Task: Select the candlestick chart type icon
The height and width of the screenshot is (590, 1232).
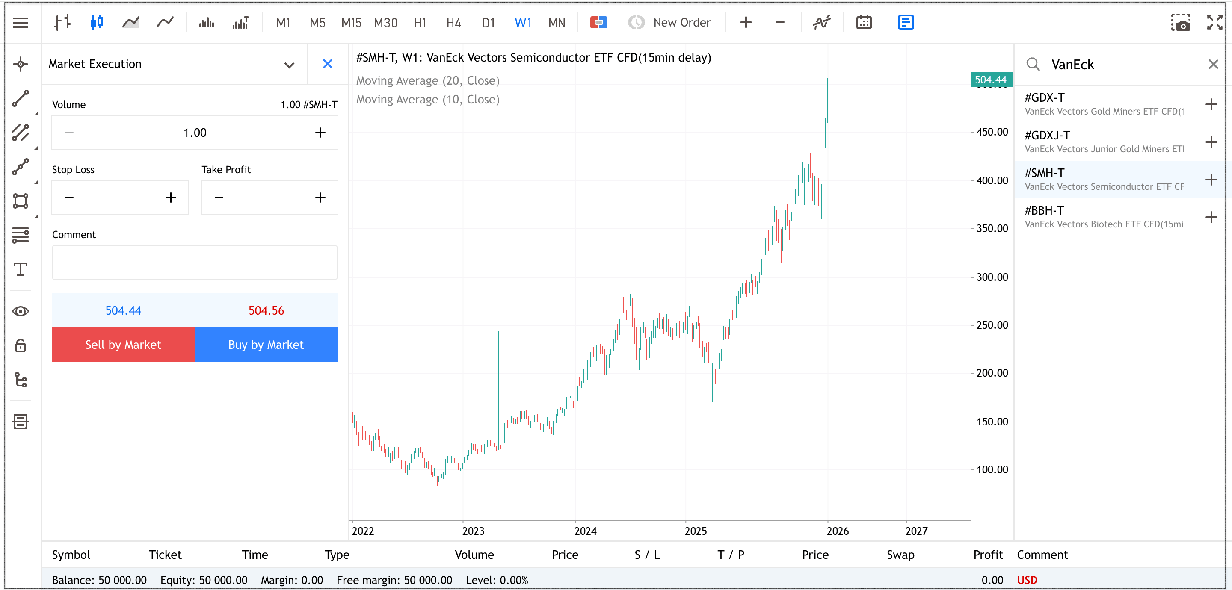Action: coord(97,23)
